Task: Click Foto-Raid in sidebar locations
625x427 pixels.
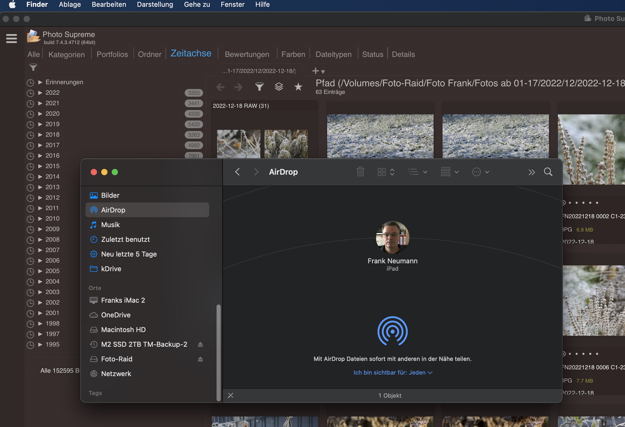Action: [117, 359]
